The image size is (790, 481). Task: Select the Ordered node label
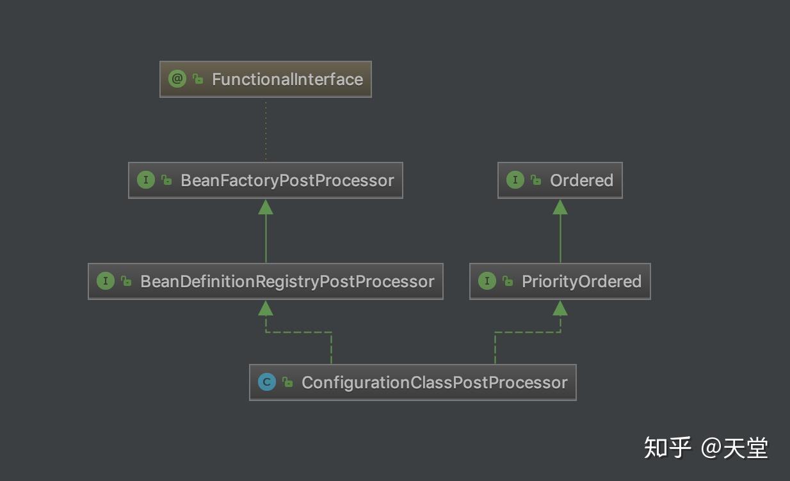click(x=581, y=180)
